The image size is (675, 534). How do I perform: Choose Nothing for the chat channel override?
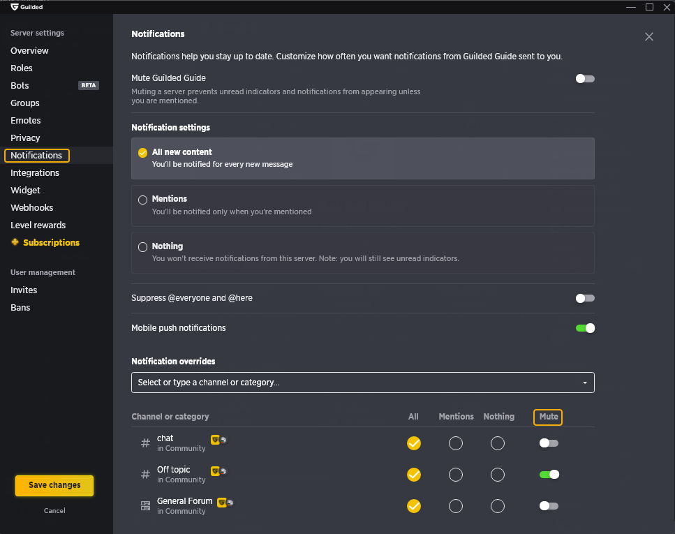coord(497,443)
